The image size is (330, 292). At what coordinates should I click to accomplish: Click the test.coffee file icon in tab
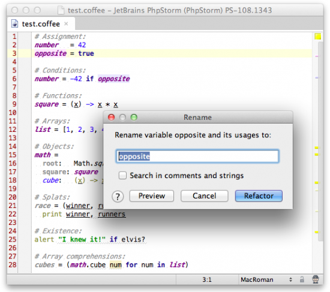[x=14, y=23]
